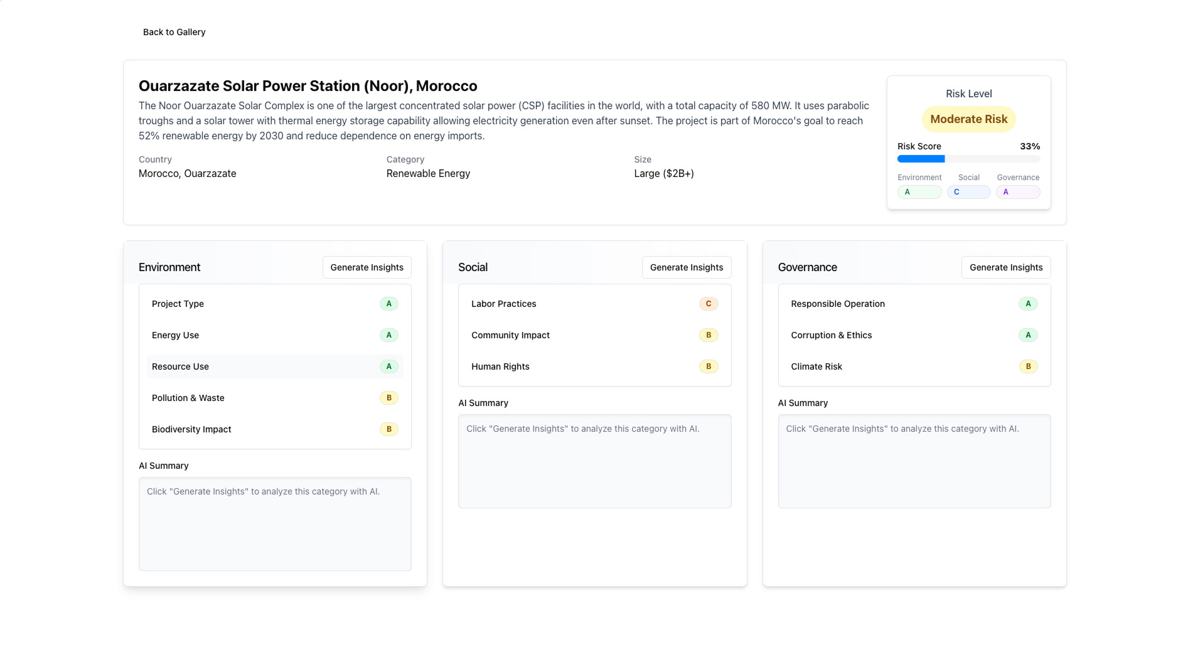Click the Risk Score progress bar
Screen dimensions: 1188x647
(x=968, y=159)
